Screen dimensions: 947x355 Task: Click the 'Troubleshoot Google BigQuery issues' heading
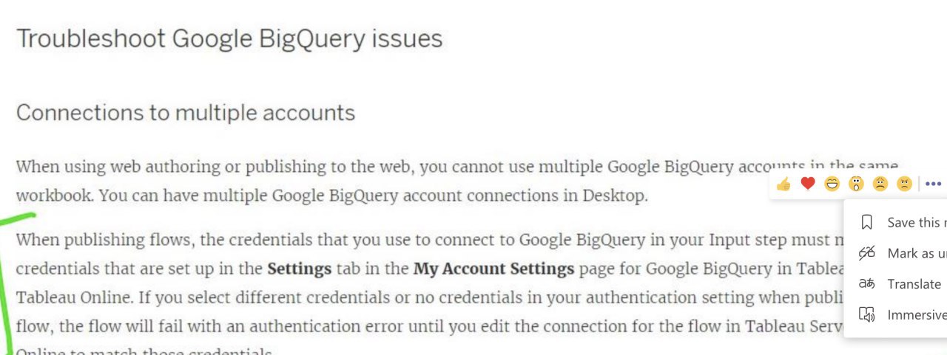pos(229,38)
